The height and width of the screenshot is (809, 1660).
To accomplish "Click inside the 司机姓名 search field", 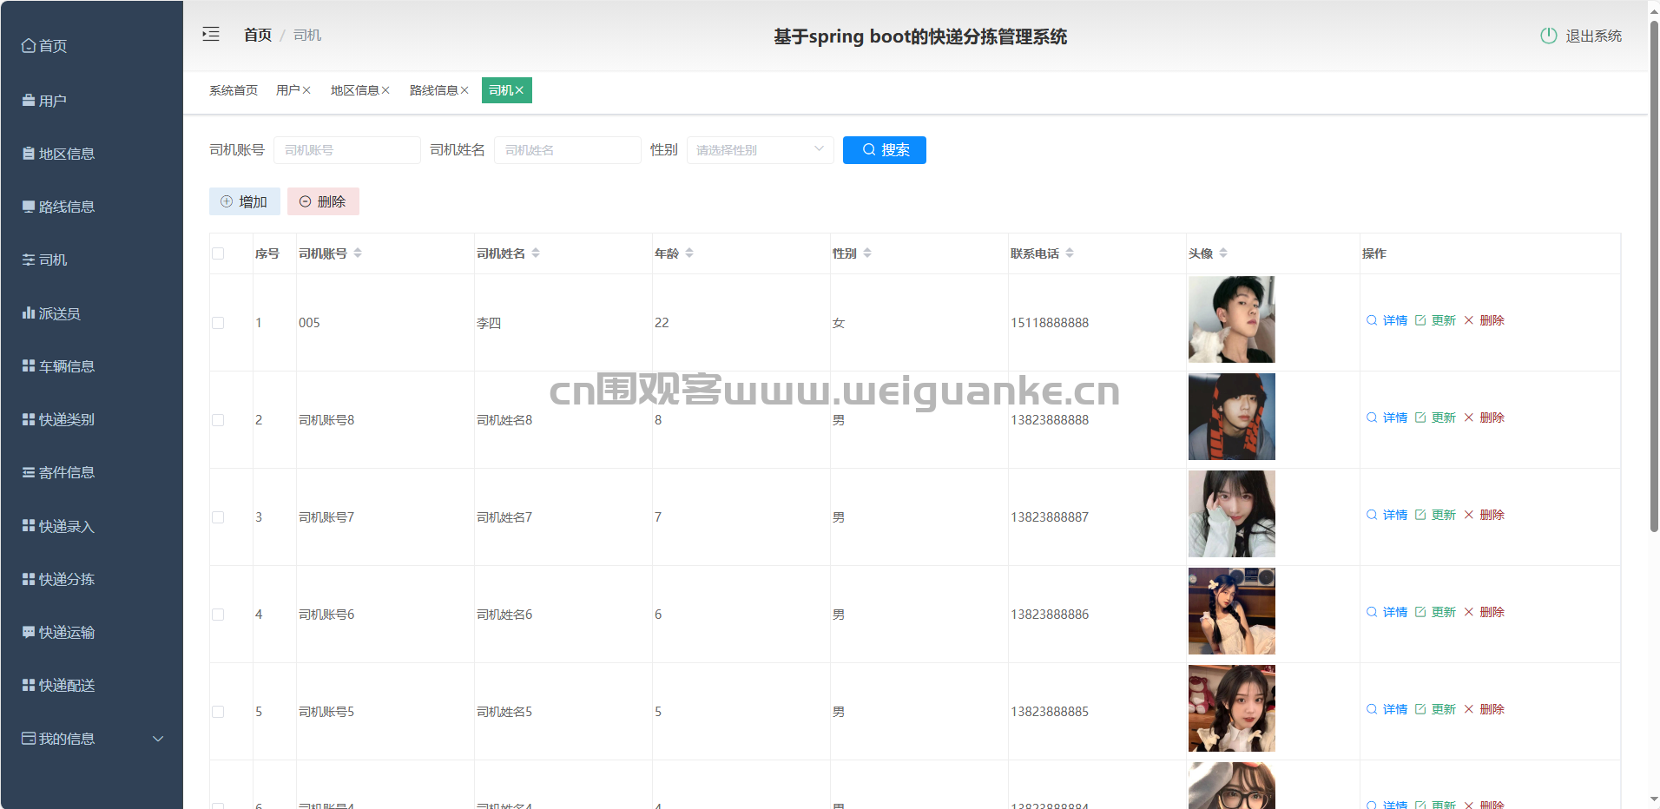I will click(x=567, y=150).
